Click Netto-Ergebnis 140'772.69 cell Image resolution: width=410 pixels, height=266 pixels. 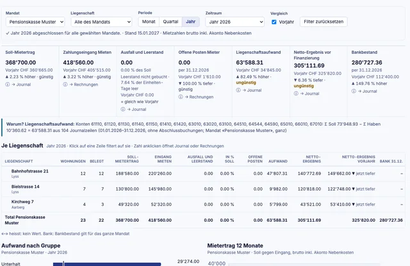click(x=309, y=174)
